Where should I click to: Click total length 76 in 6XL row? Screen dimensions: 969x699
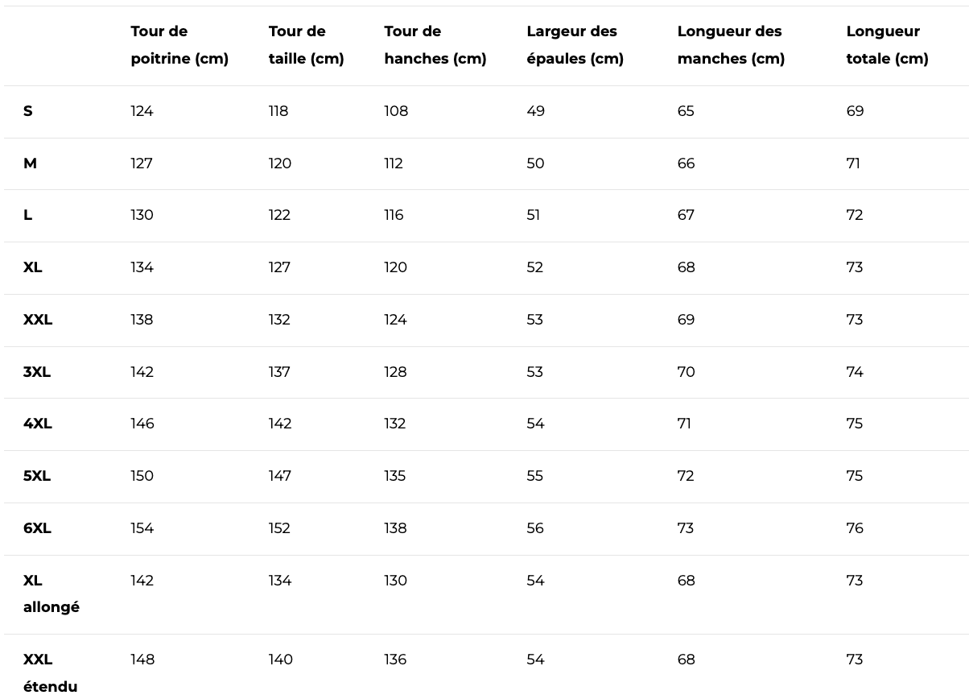point(855,528)
